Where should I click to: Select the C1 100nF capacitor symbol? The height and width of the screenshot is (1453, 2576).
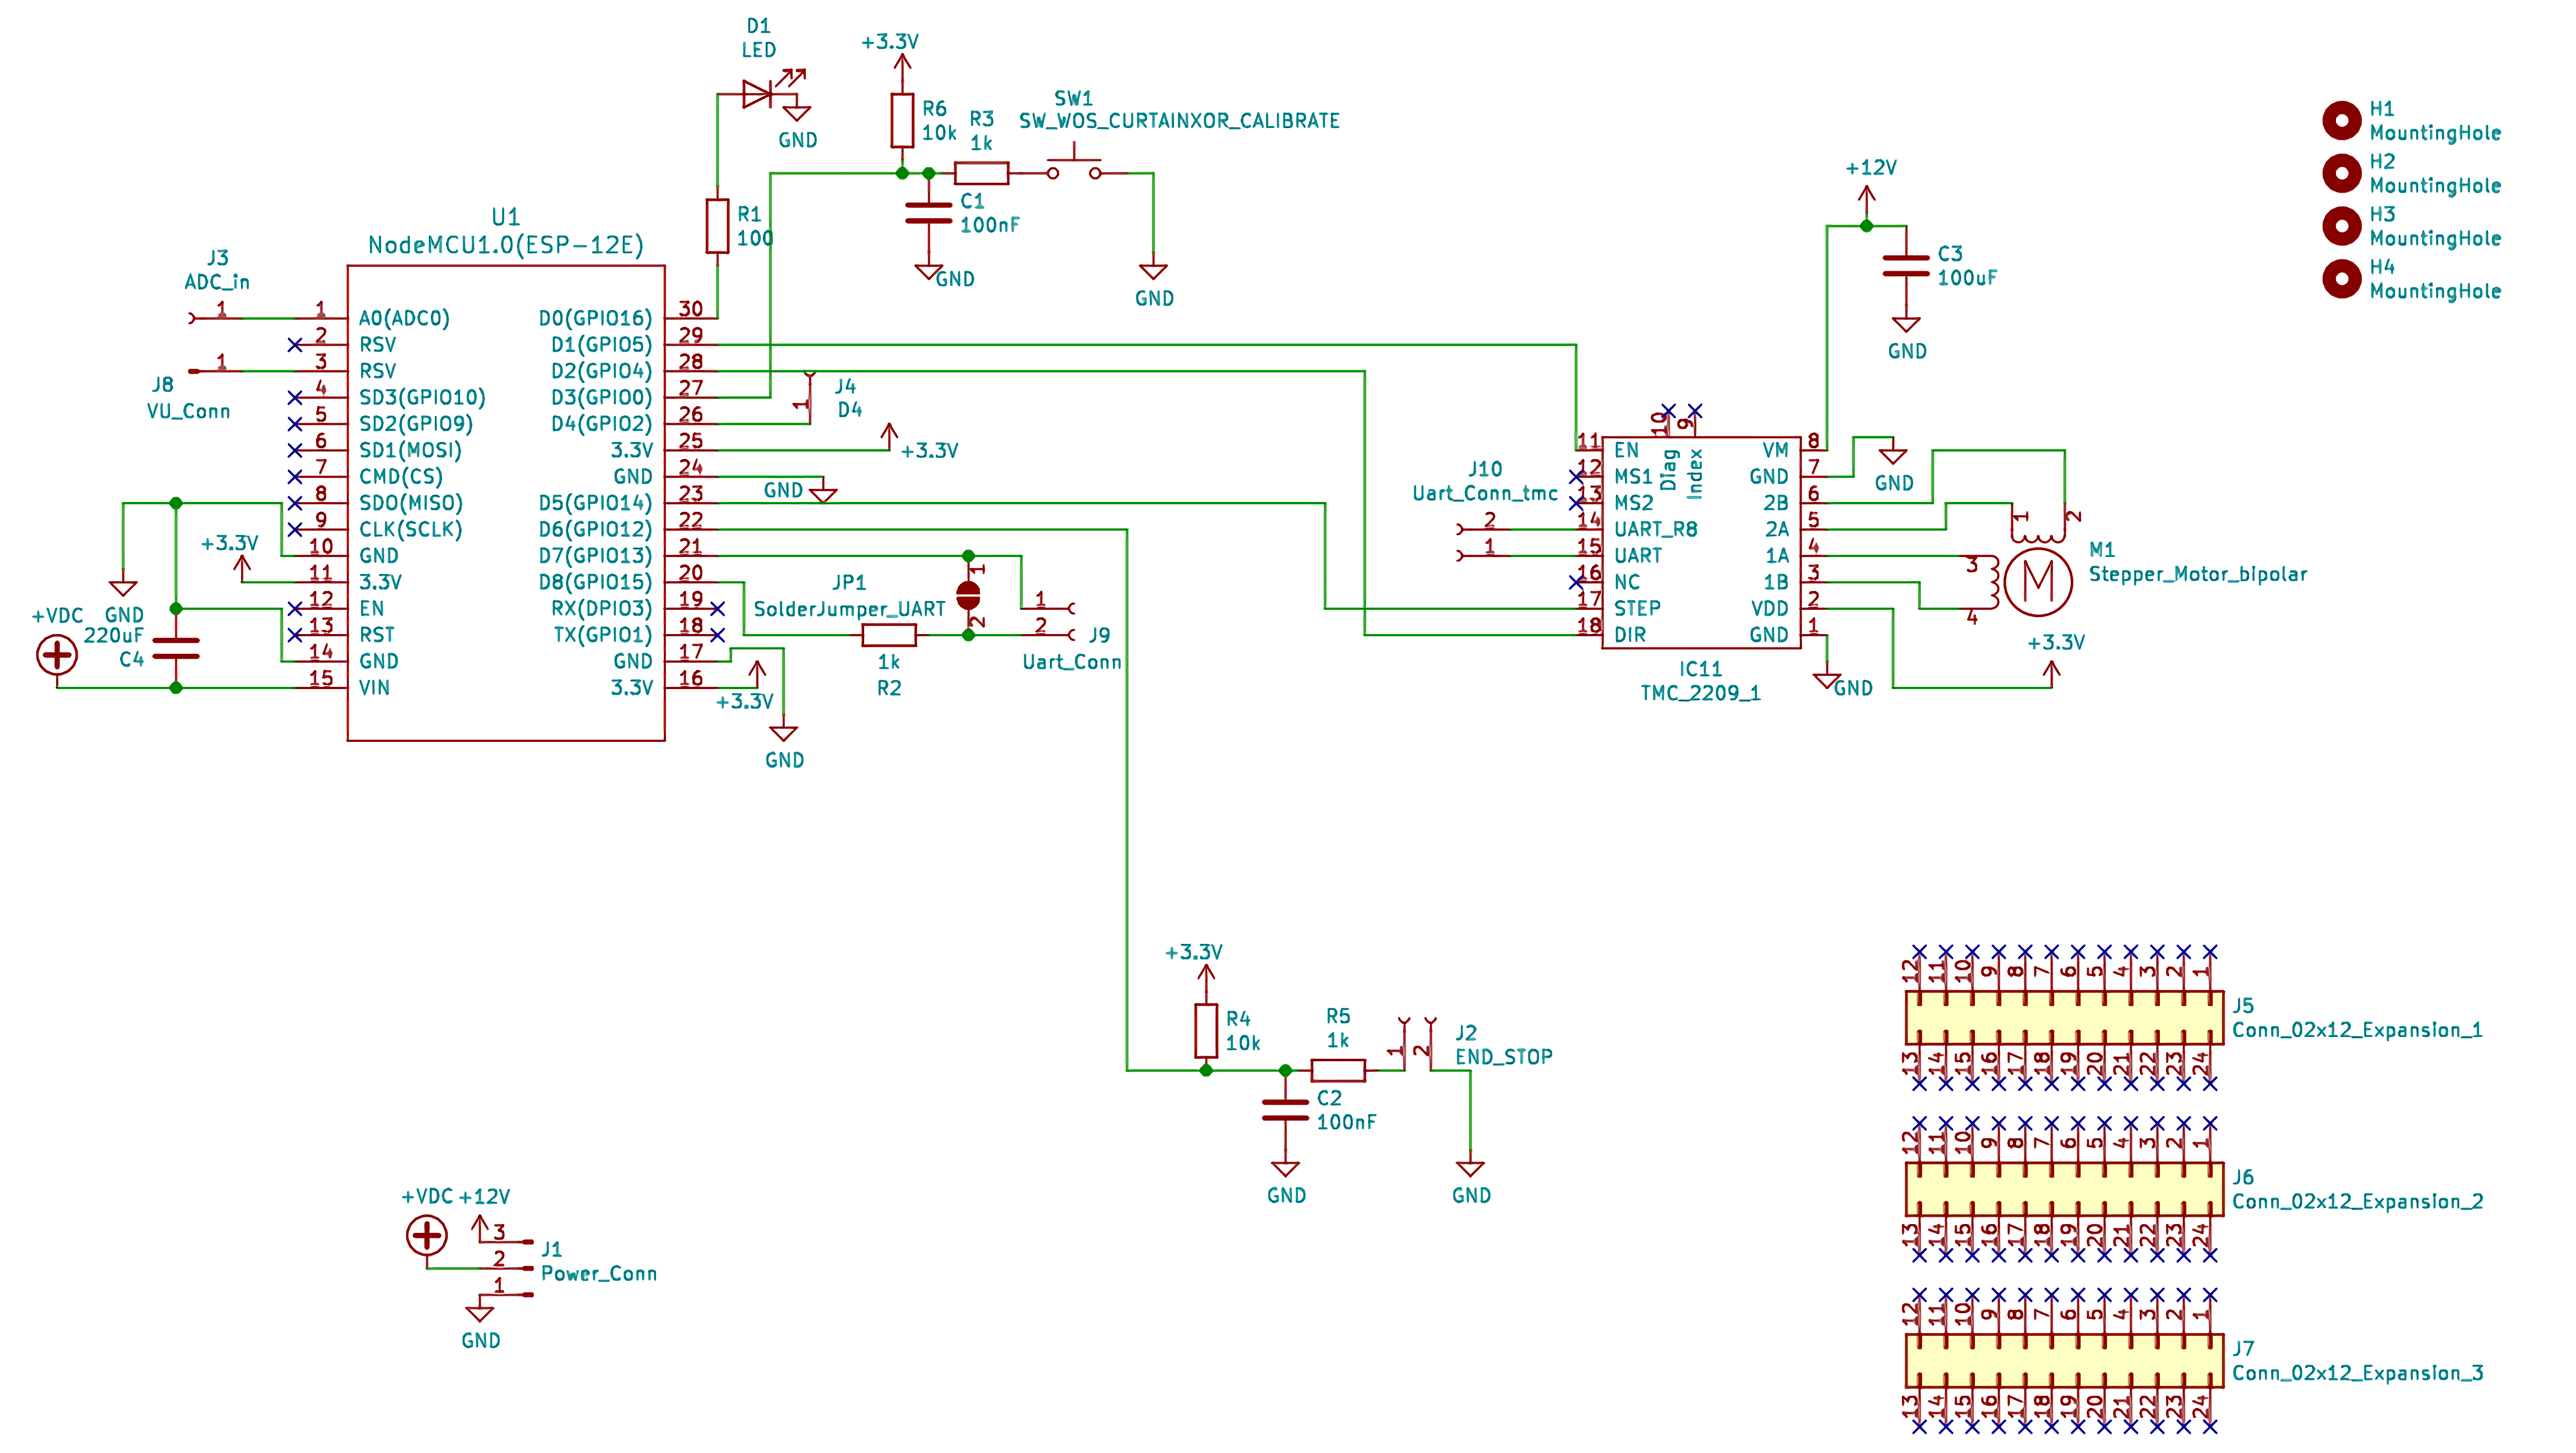tap(928, 213)
